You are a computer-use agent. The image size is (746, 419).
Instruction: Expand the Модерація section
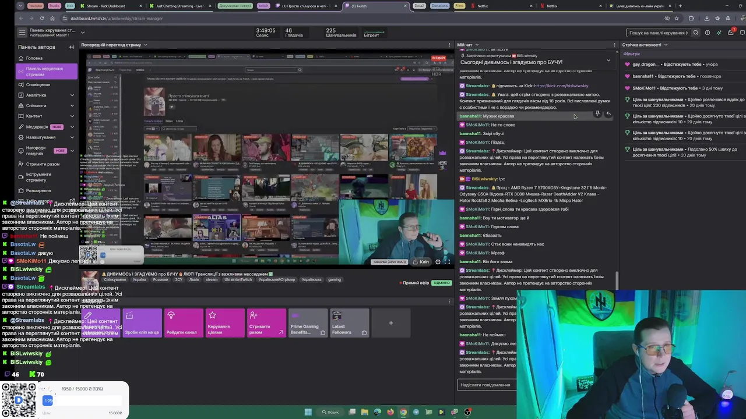pyautogui.click(x=72, y=126)
